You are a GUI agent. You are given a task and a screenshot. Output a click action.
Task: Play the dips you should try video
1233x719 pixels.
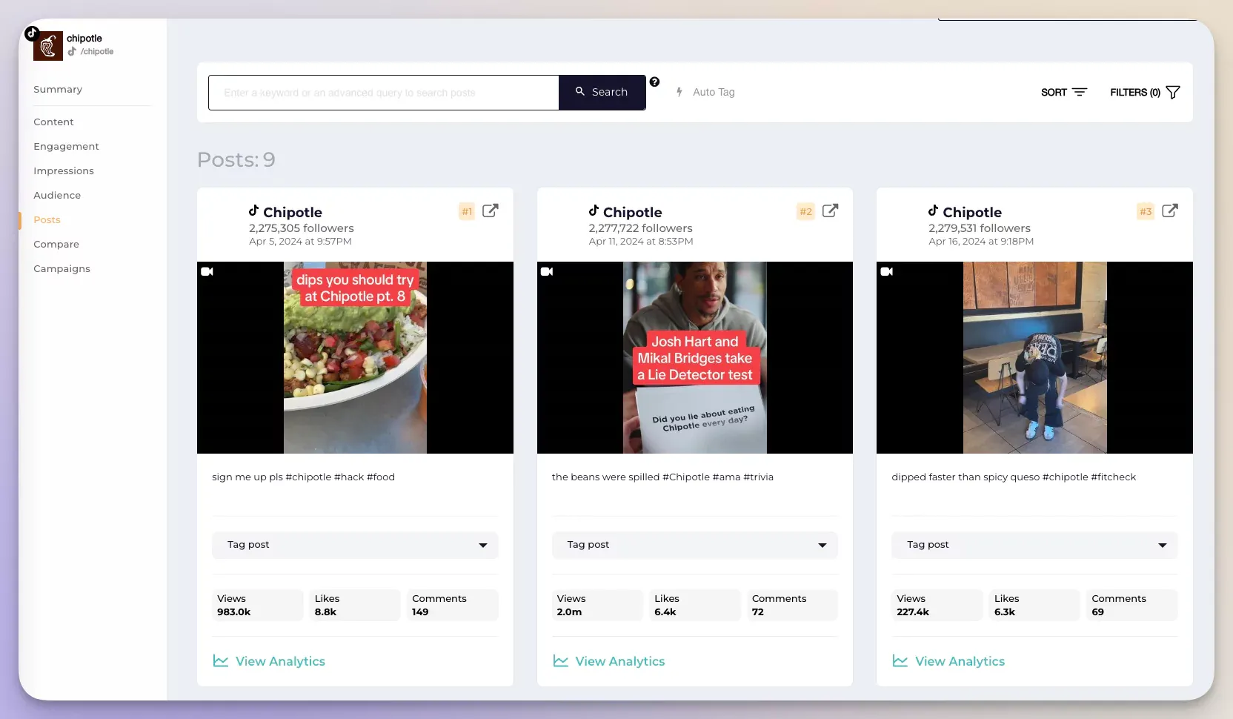coord(355,357)
